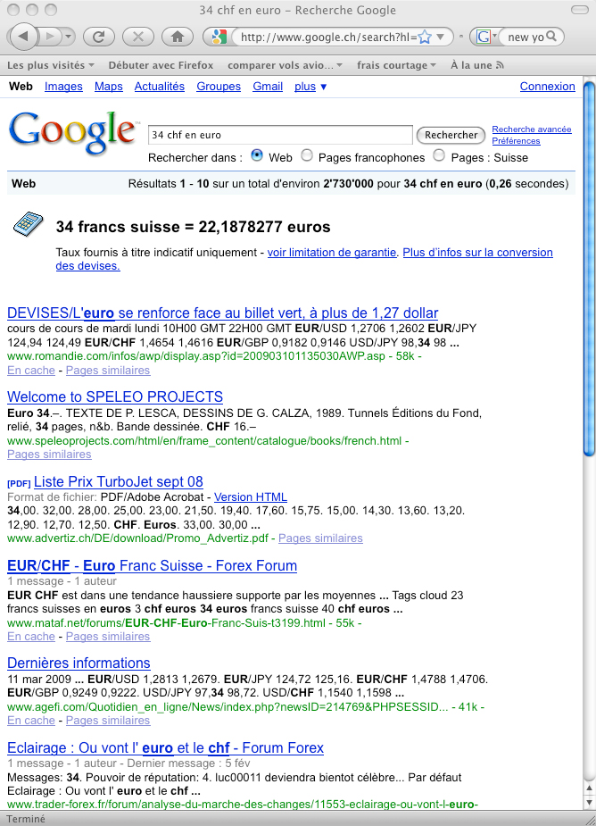The height and width of the screenshot is (826, 596).
Task: Open the 'DEVISES/L'euro se renforce' result
Action: tap(223, 313)
